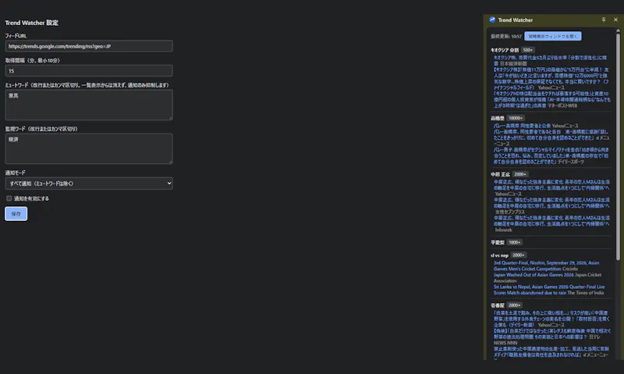Open the 3rd Quarter-Final Cricinfo link
Image resolution: width=624 pixels, height=374 pixels.
[x=546, y=265]
